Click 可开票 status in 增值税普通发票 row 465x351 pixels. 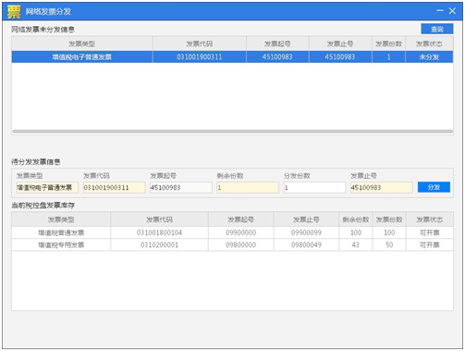(430, 232)
